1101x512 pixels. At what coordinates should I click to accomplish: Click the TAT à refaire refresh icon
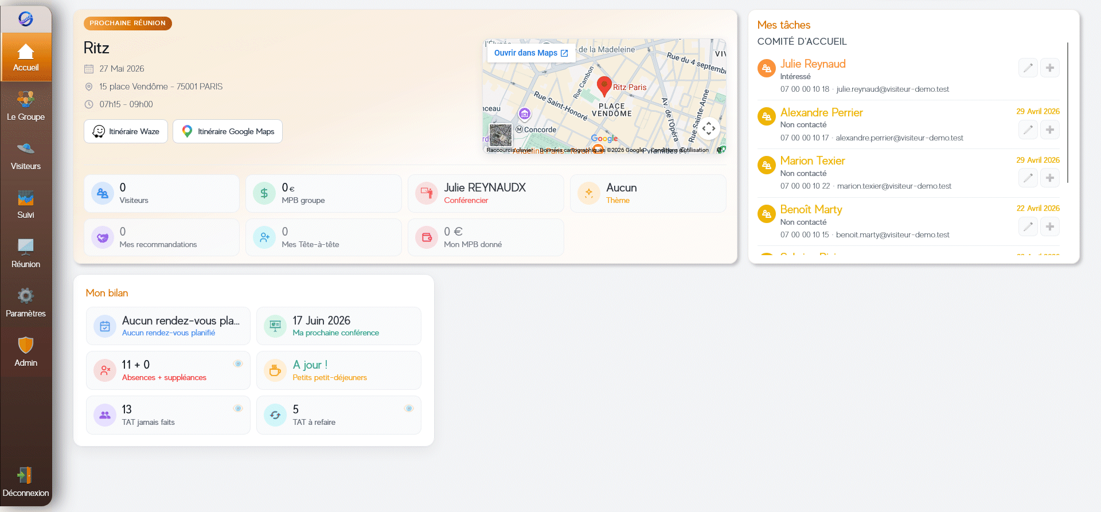coord(275,415)
